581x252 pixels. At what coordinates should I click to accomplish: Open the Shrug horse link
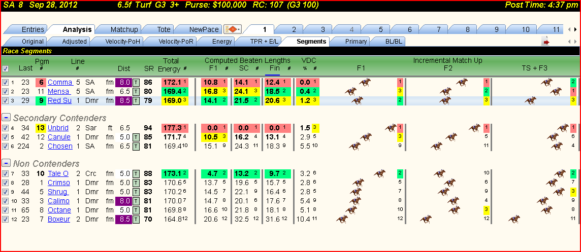pyautogui.click(x=58, y=192)
